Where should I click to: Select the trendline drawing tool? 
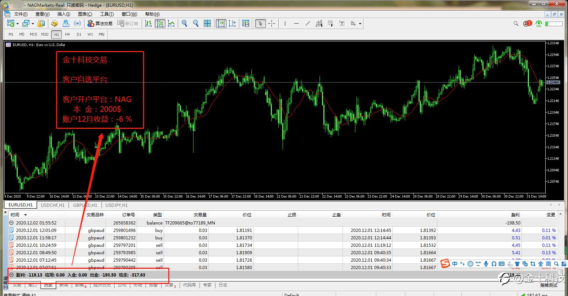[308, 23]
